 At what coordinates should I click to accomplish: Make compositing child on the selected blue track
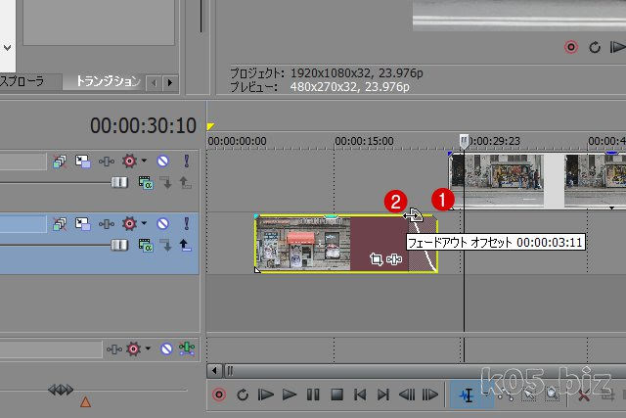(x=166, y=245)
